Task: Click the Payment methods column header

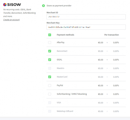Action: [x=65, y=35]
